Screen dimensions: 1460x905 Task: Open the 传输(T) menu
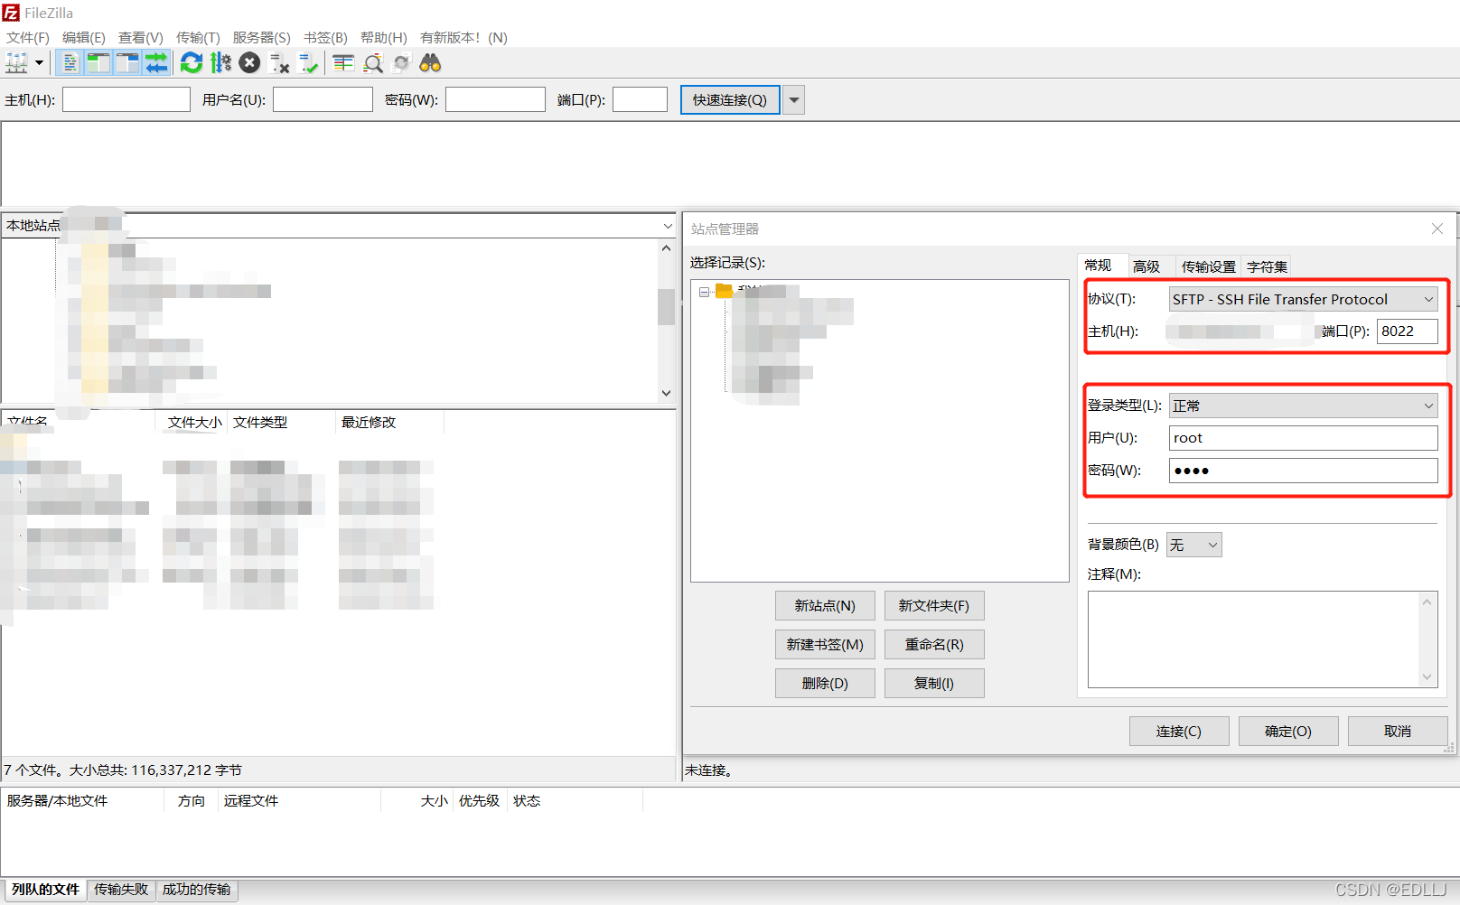point(198,37)
